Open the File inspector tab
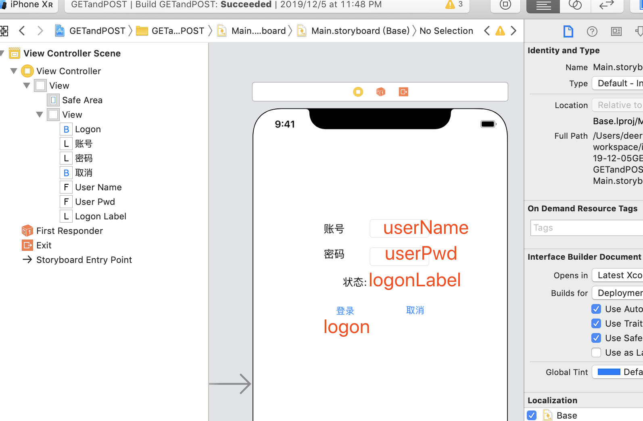Screen dimensions: 643x421 (568, 31)
